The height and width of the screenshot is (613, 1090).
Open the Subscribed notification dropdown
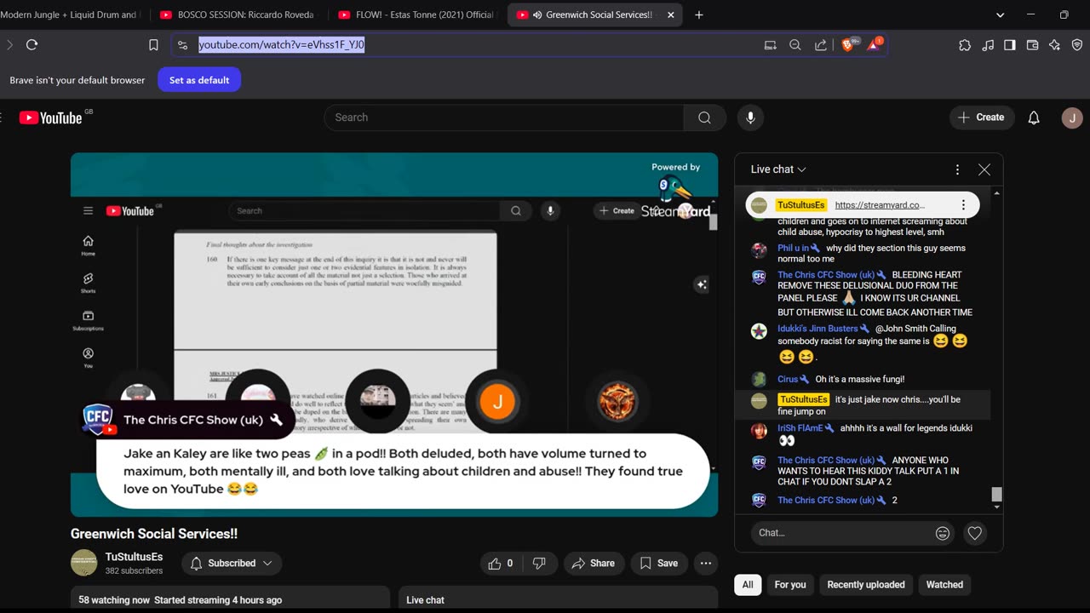(x=232, y=563)
